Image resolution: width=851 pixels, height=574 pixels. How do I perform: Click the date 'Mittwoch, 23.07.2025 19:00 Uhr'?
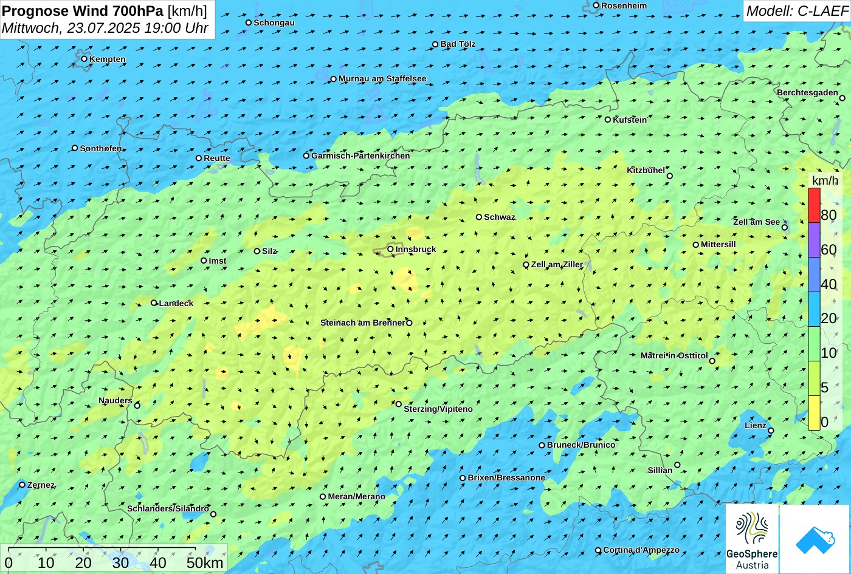pos(105,28)
